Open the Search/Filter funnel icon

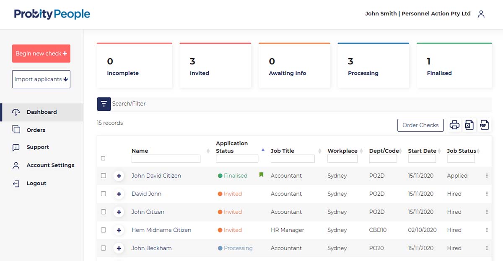point(104,104)
